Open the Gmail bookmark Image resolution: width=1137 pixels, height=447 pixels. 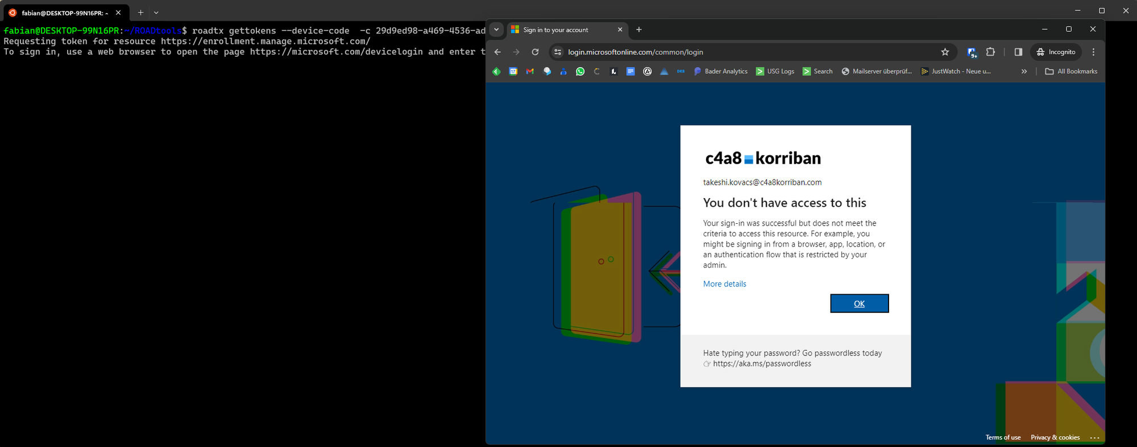tap(530, 71)
